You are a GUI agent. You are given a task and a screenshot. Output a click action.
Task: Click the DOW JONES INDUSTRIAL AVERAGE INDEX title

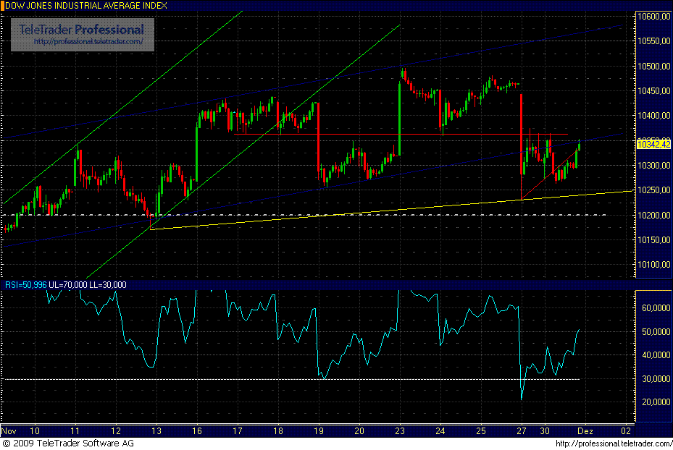(87, 5)
